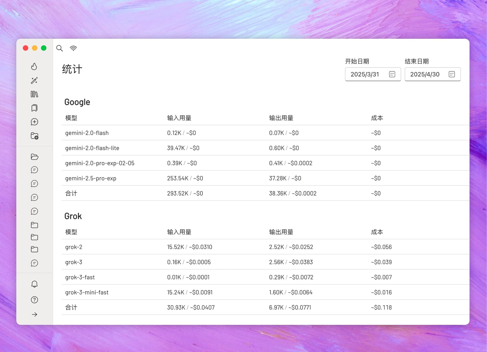Open the magic wand assistant icon
This screenshot has width=487, height=352.
[x=34, y=80]
